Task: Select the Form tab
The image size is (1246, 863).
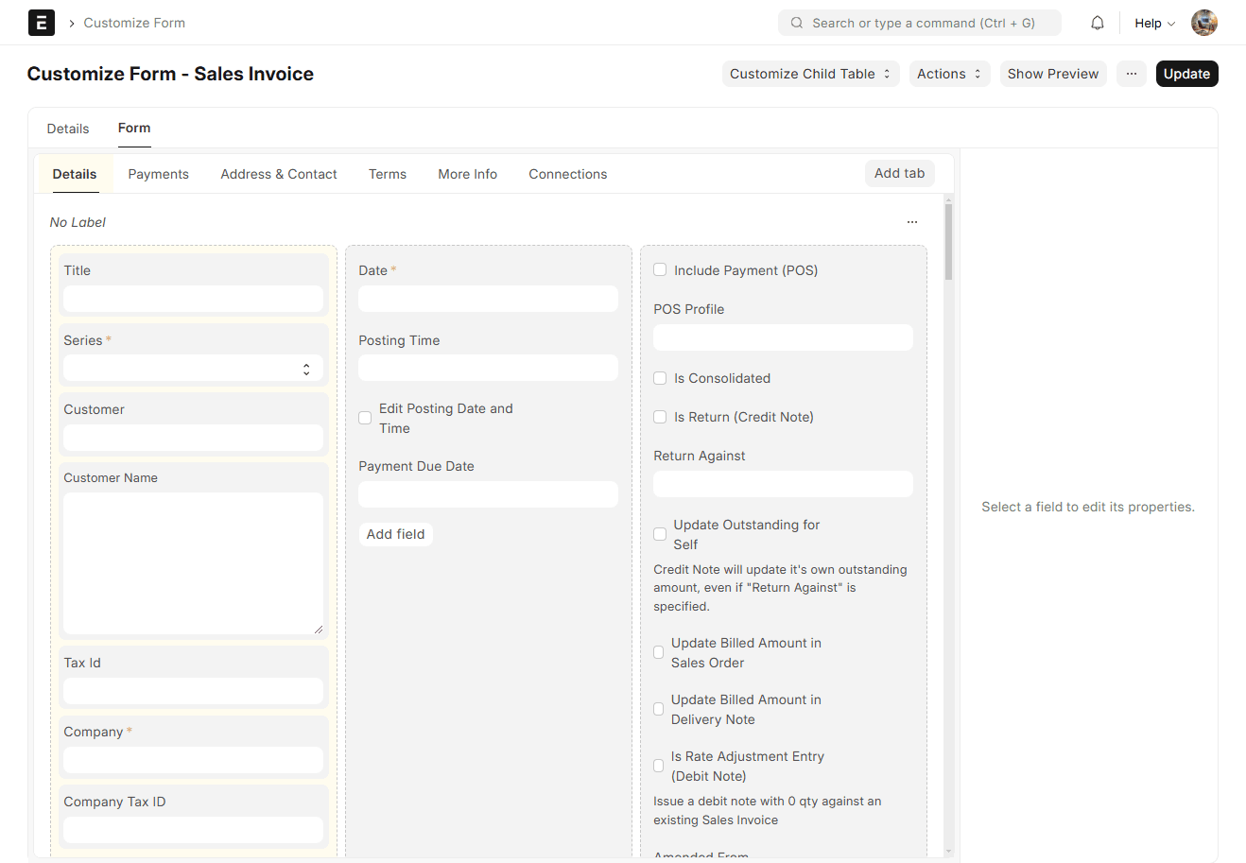Action: (x=134, y=128)
